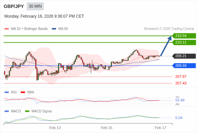Click the date and time line
This screenshot has height=133, width=197.
click(44, 16)
